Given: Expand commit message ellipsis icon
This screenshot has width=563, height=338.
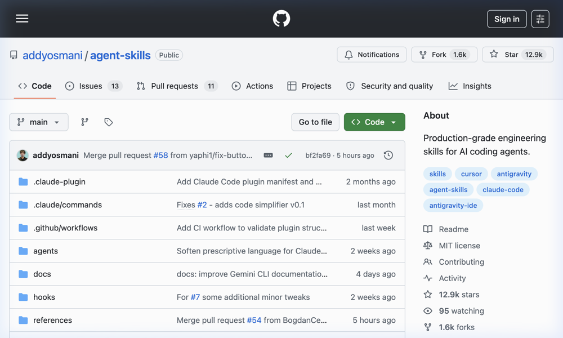Looking at the screenshot, I should click(x=268, y=155).
